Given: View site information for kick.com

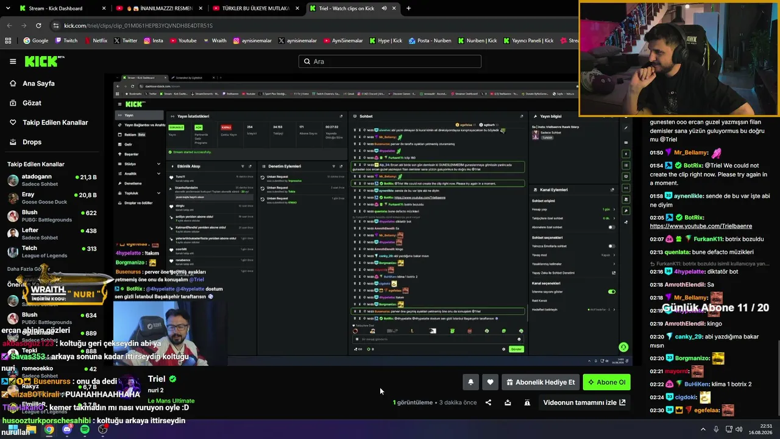Looking at the screenshot, I should [56, 26].
